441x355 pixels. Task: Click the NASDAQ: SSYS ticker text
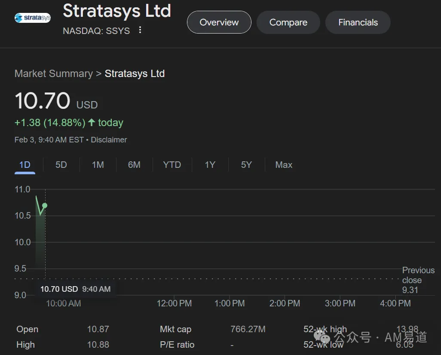(x=96, y=31)
